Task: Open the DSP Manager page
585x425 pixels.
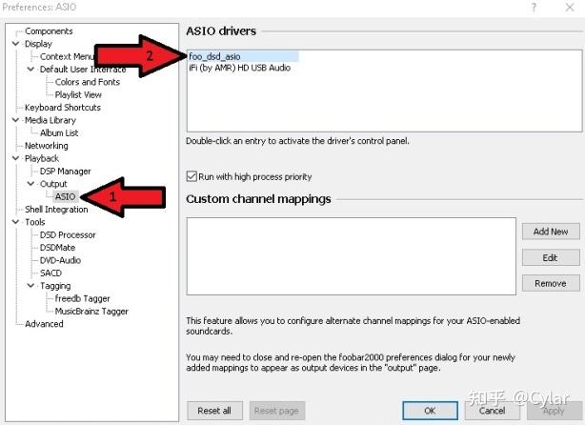Action: pos(65,171)
